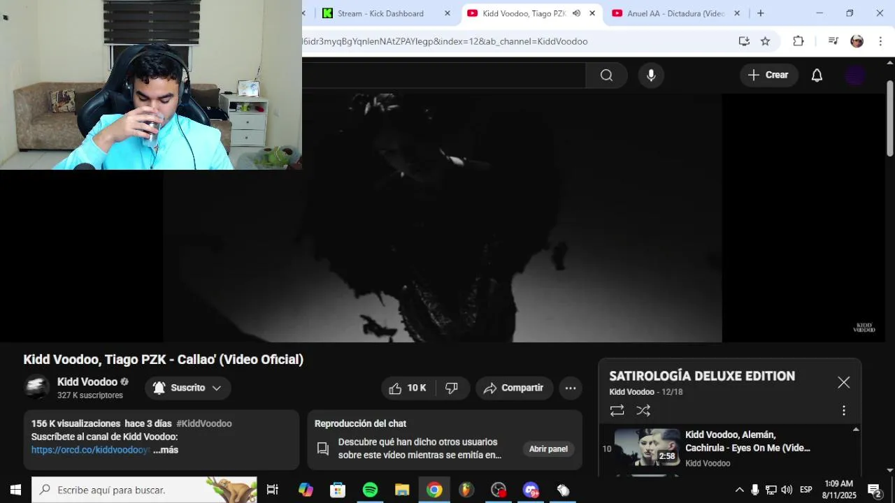Click the browser address bar URL
The width and height of the screenshot is (895, 503).
click(445, 41)
